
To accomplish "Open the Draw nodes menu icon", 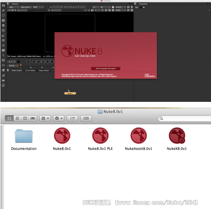I will (x=3, y=11).
